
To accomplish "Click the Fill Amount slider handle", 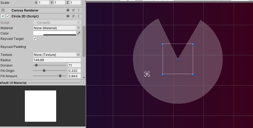I will coord(60,76).
